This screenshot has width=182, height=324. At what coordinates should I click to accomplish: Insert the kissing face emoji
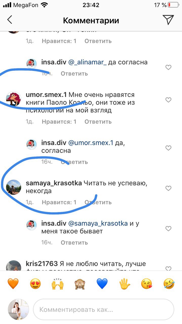147,283
